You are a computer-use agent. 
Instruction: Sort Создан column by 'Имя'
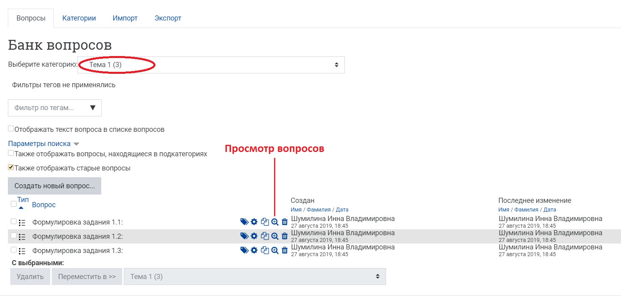[296, 210]
